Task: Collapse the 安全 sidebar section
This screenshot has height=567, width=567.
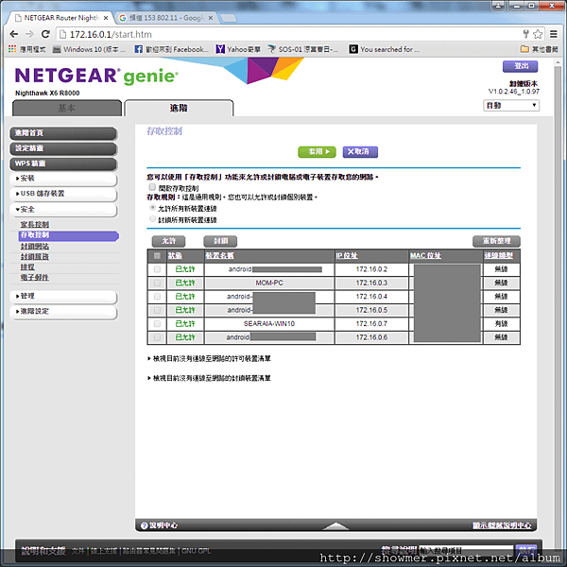Action: (x=63, y=210)
